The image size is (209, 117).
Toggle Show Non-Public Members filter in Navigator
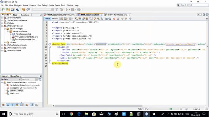coord(17,105)
